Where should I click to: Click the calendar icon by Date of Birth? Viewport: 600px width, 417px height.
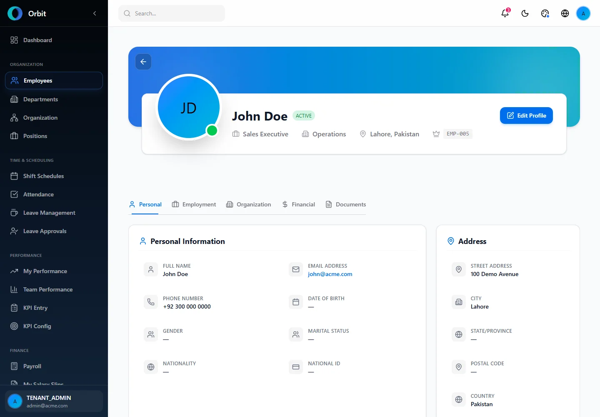coord(296,302)
